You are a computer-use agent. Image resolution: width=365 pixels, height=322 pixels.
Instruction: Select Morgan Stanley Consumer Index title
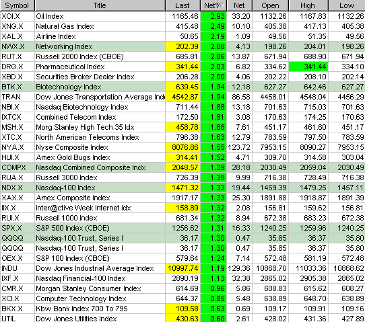click(88, 288)
